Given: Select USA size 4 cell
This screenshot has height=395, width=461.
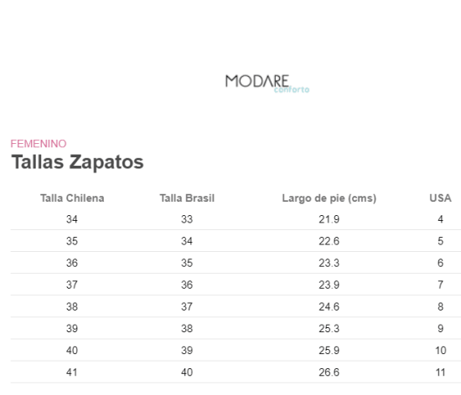Looking at the screenshot, I should 440,219.
